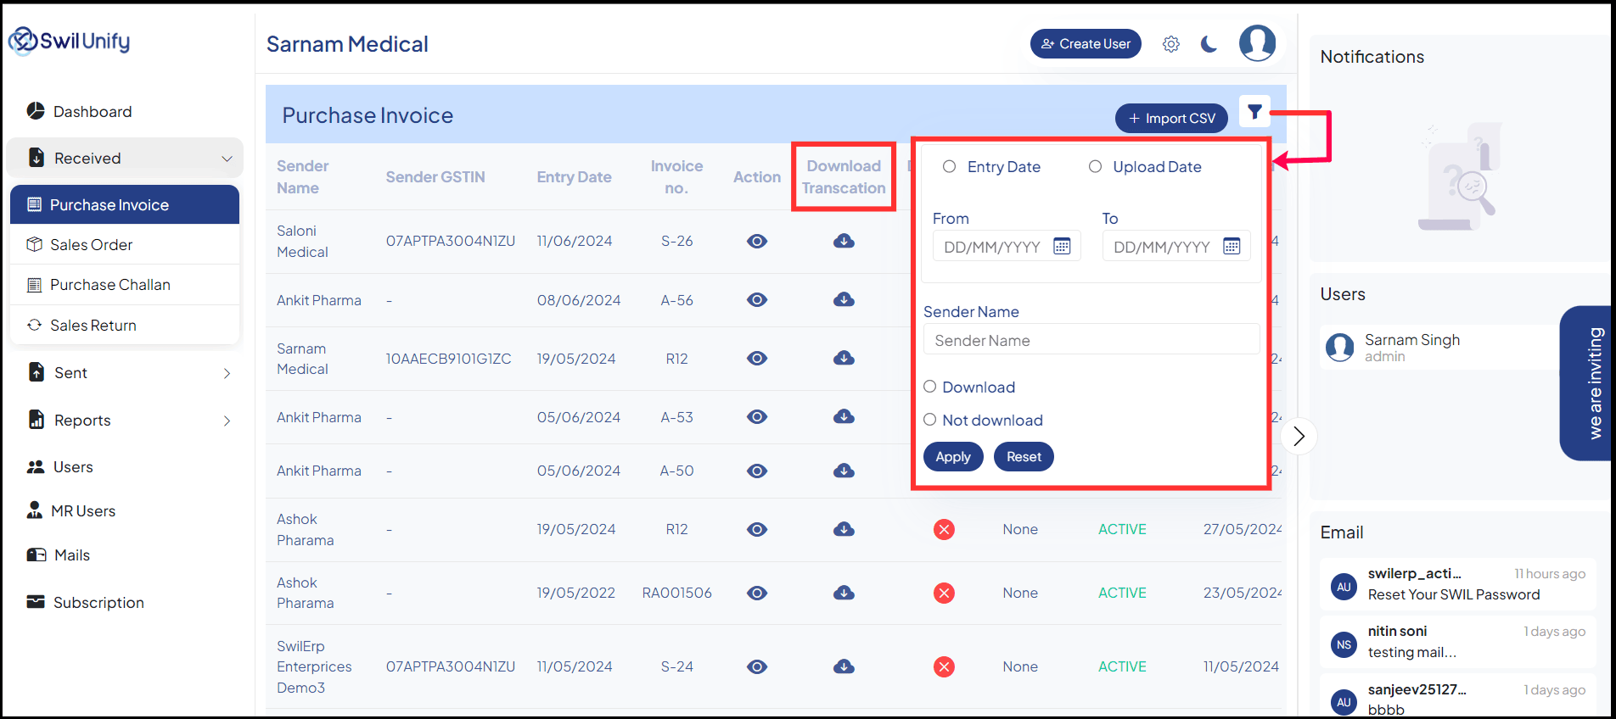The height and width of the screenshot is (719, 1616).
Task: View invoice RA001506 details
Action: point(757,593)
